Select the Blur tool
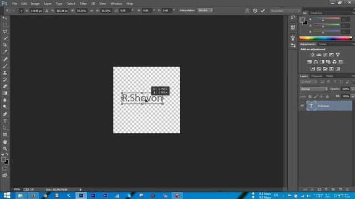 pos(5,100)
